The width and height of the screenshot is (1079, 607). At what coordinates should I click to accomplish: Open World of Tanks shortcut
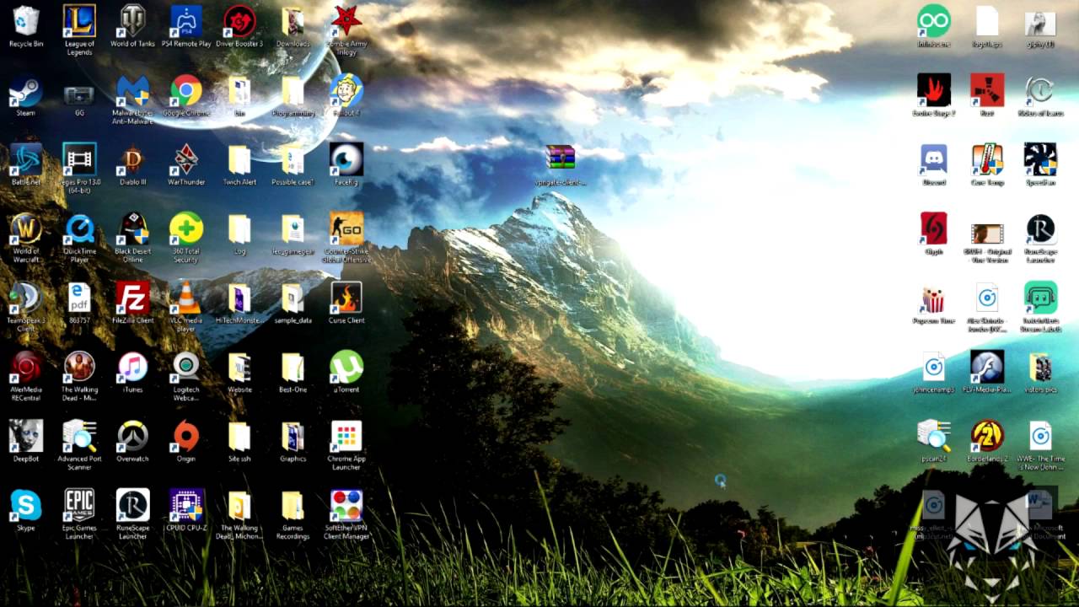click(x=132, y=21)
